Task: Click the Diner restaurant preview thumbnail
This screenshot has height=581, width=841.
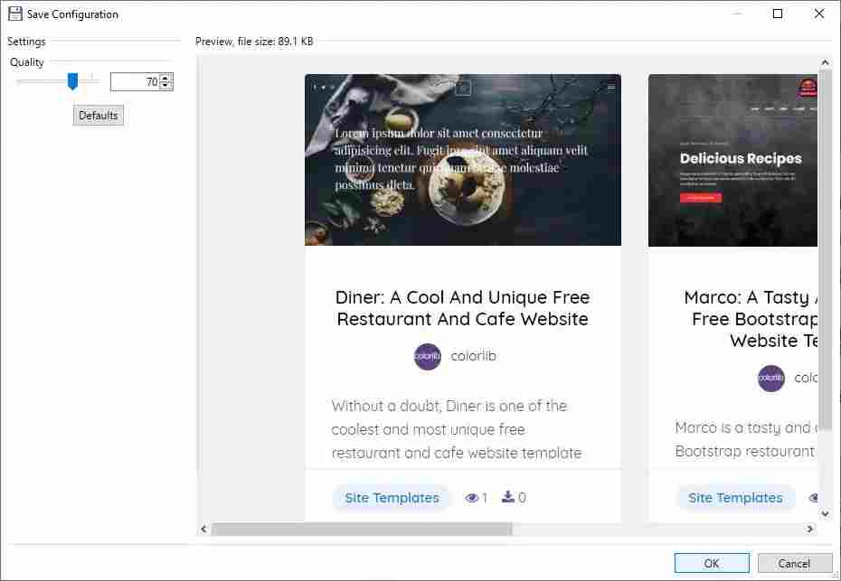Action: click(x=462, y=160)
